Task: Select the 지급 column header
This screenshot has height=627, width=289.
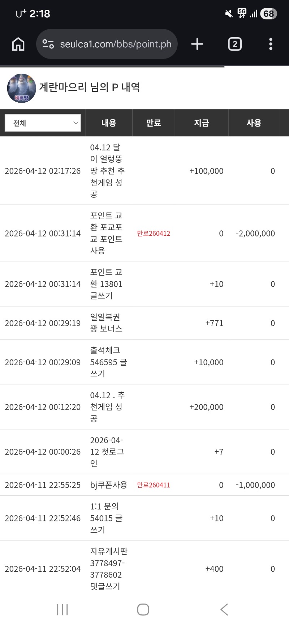Action: [201, 123]
